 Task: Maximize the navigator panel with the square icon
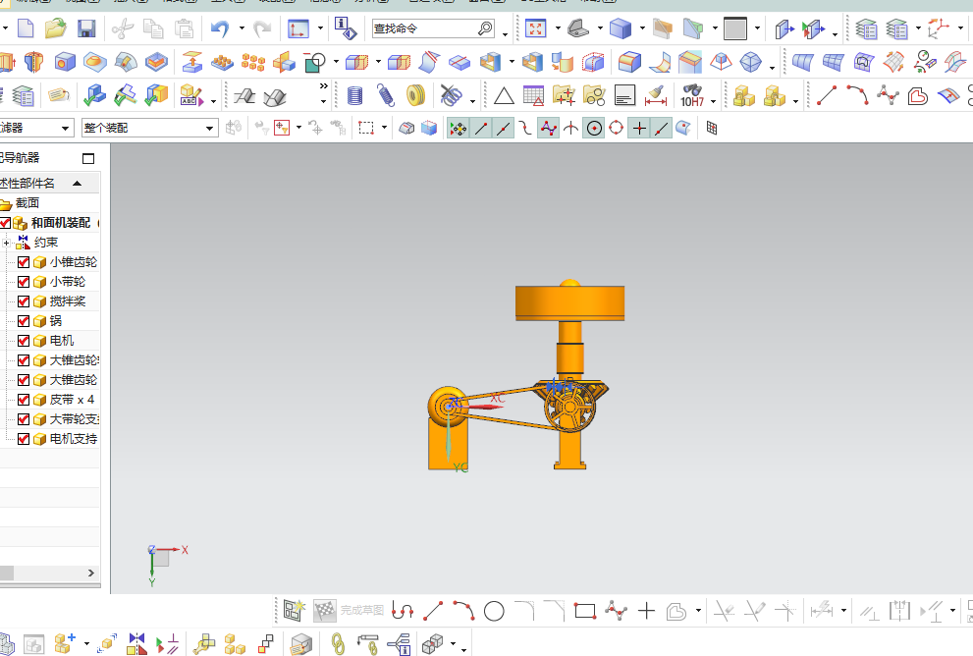[88, 158]
